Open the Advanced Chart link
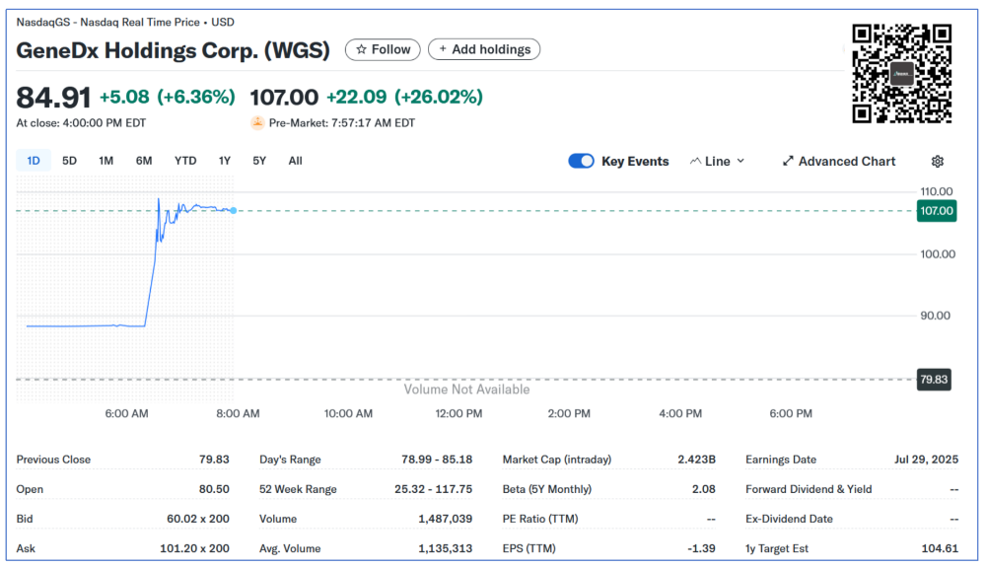Viewport: 986px width, 567px height. pos(846,161)
